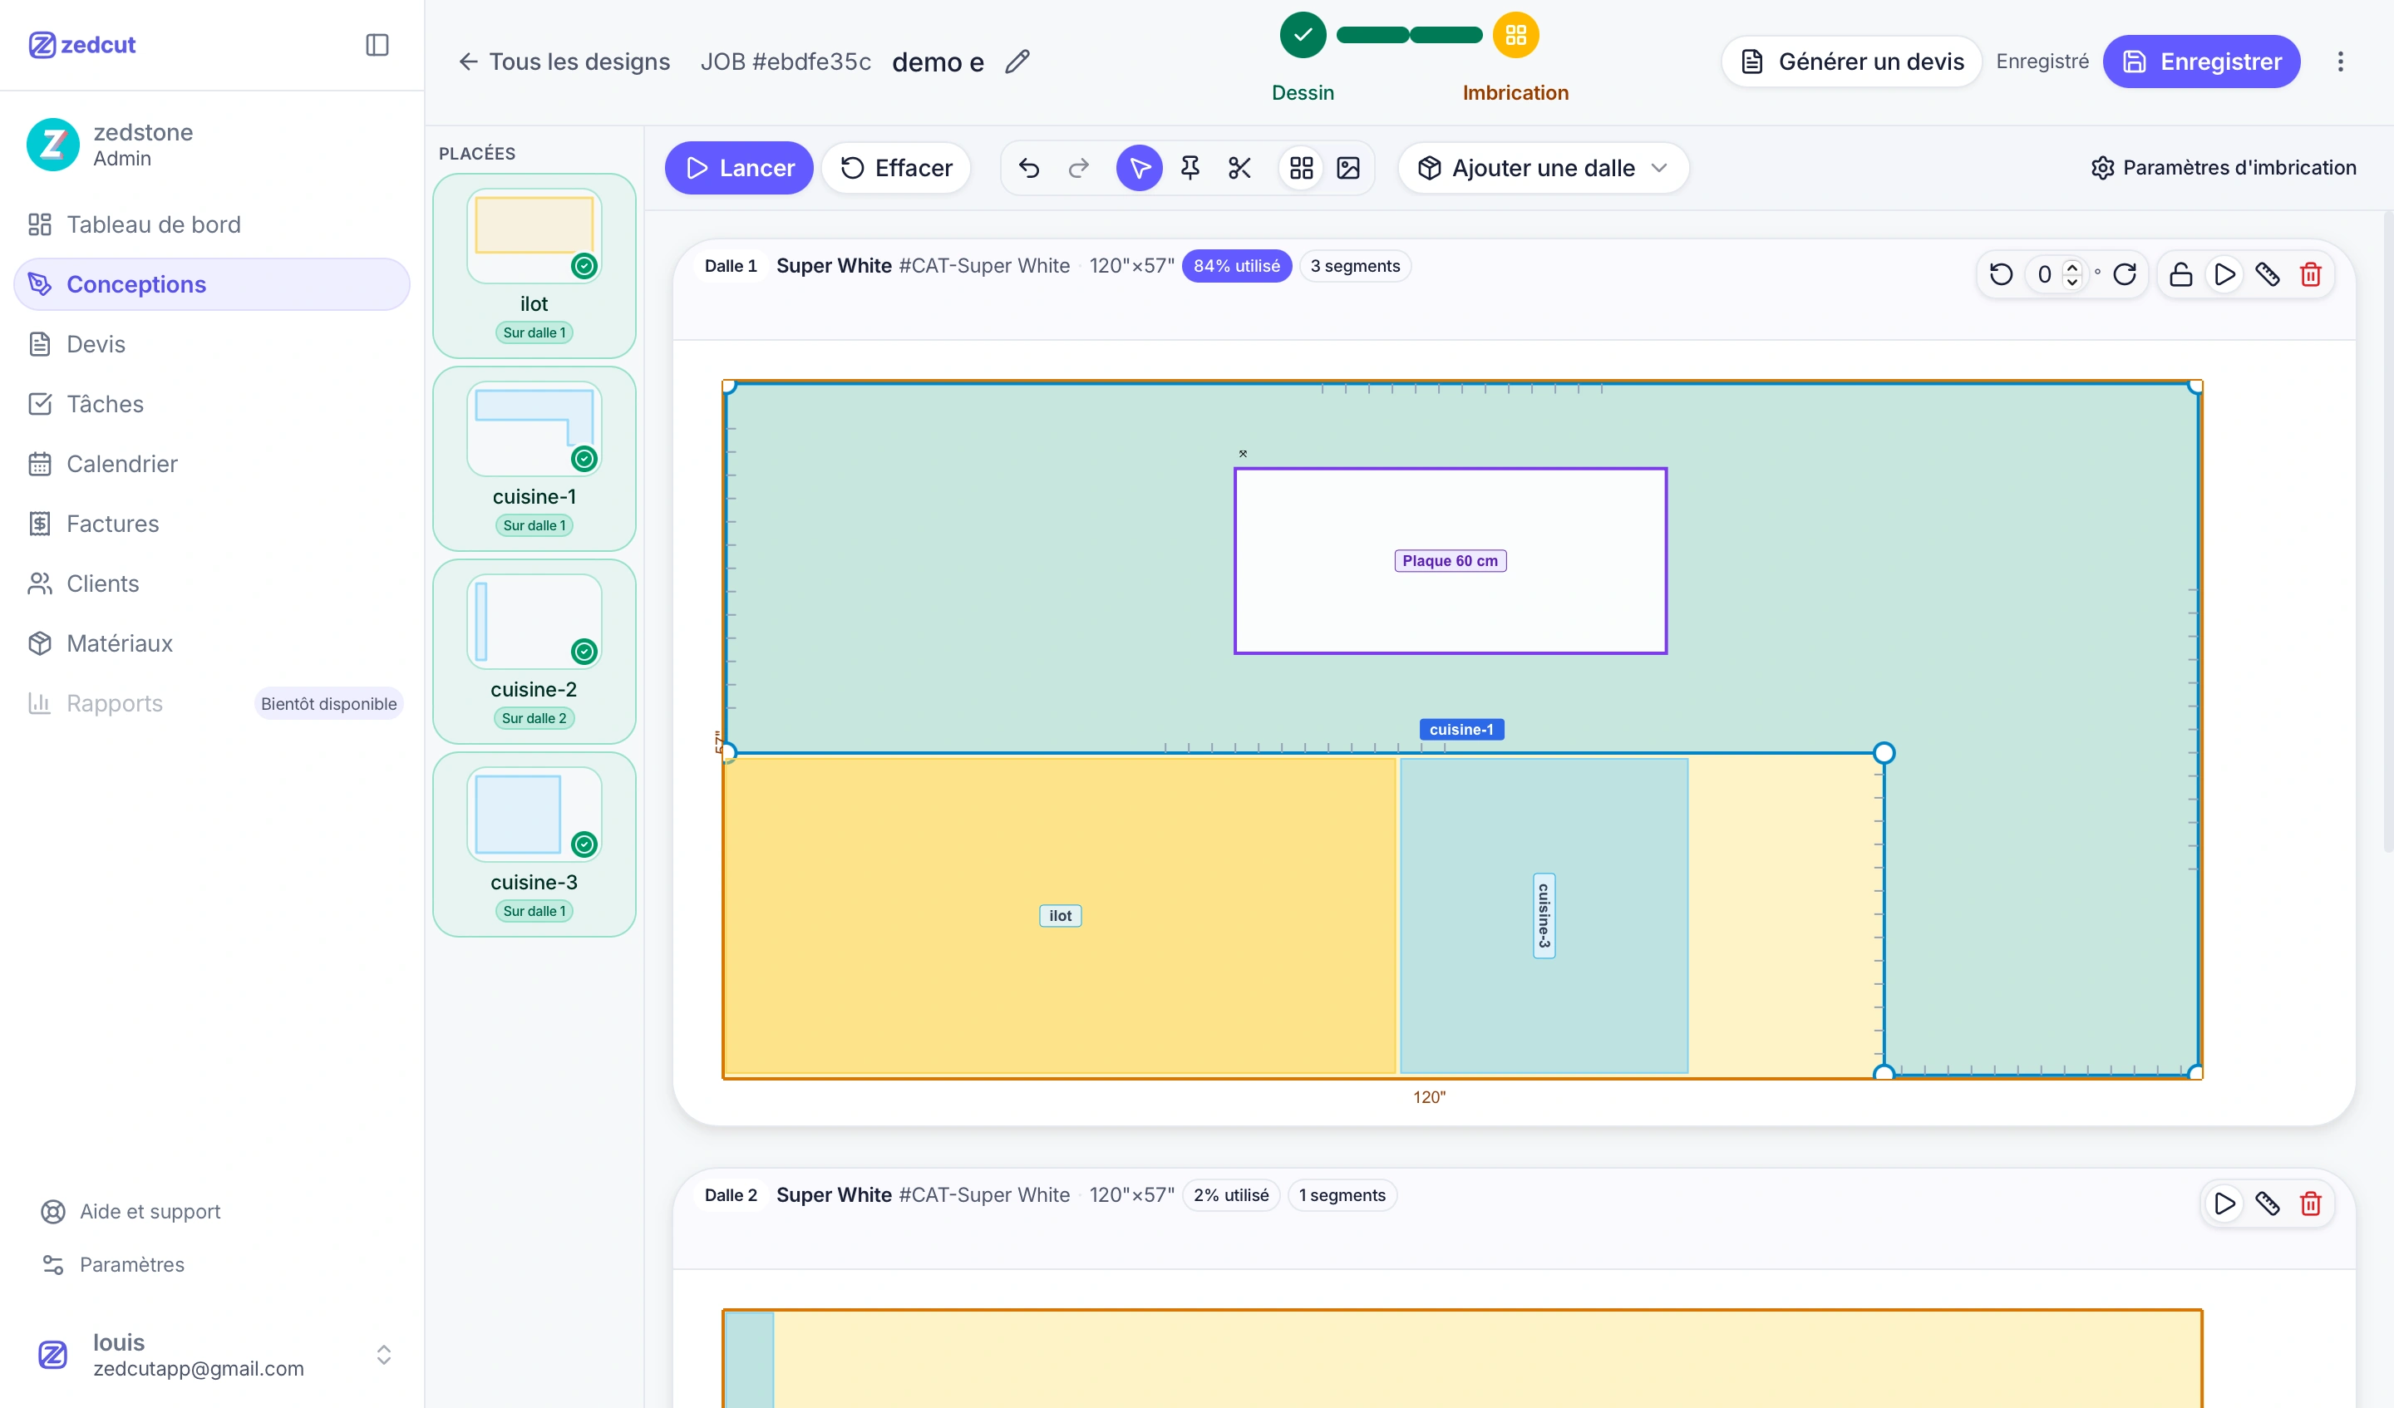Click the Générer un devis button

coord(1851,62)
